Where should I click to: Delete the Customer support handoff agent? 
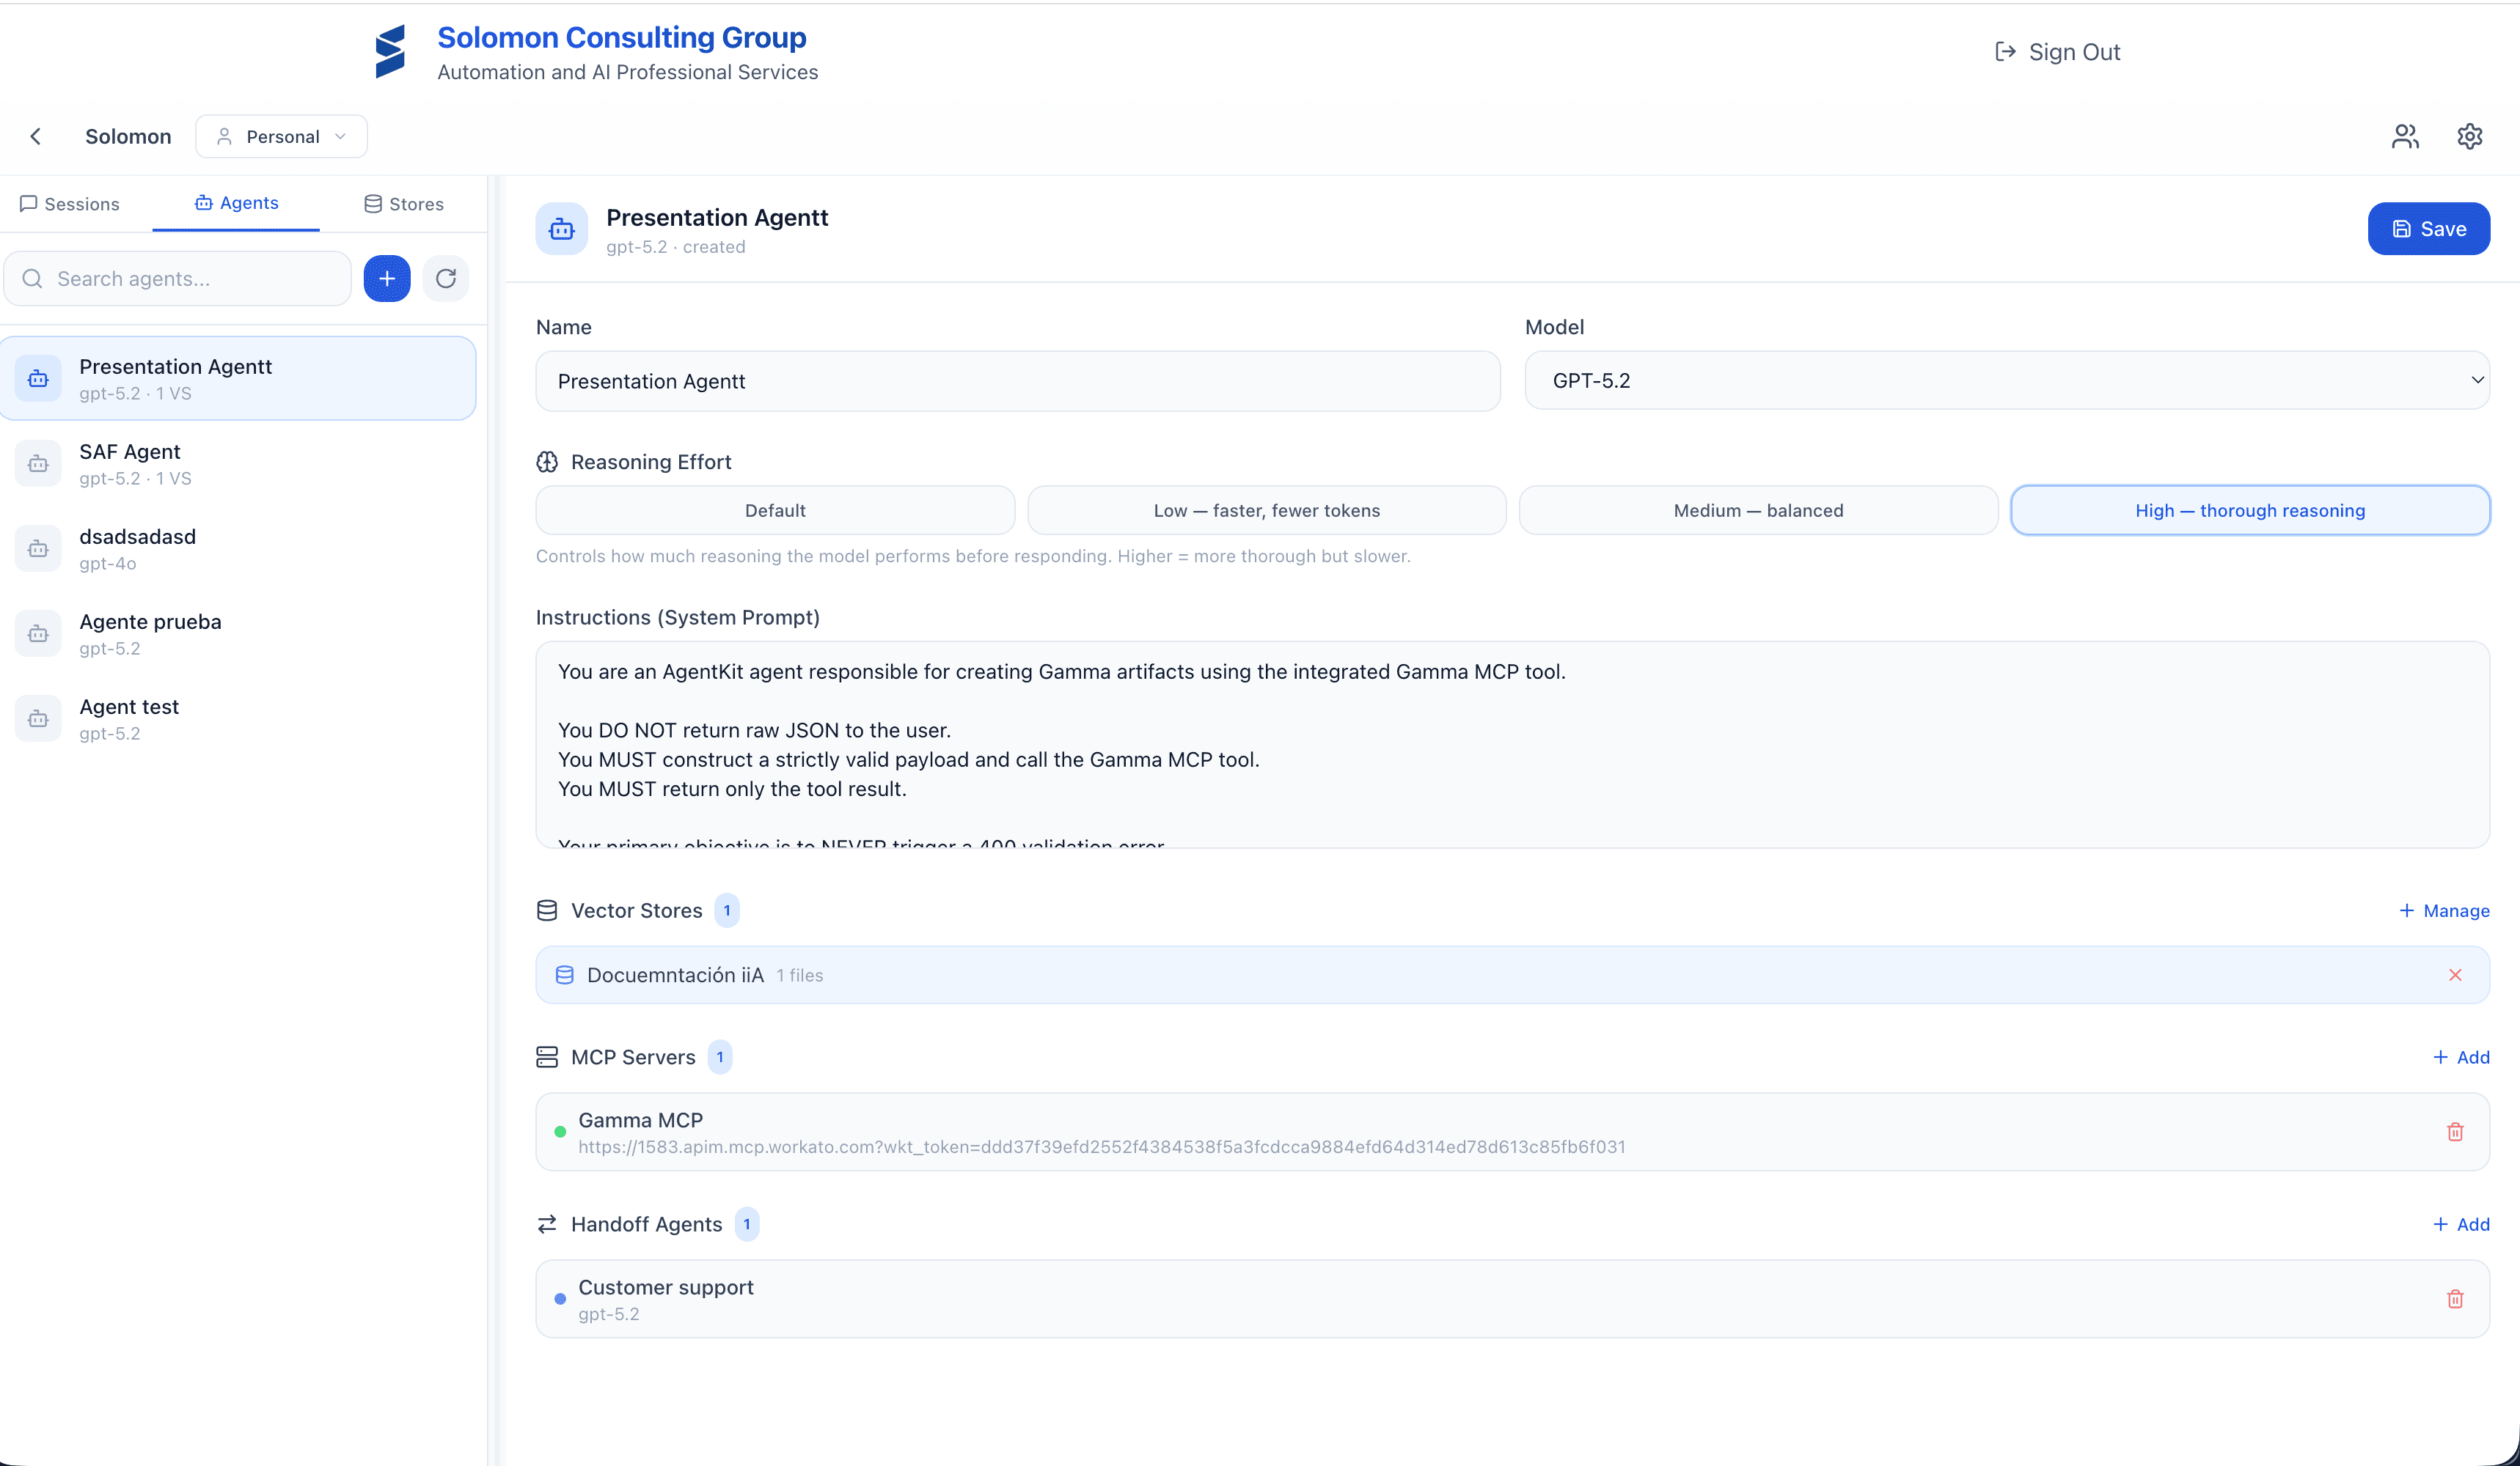point(2454,1298)
